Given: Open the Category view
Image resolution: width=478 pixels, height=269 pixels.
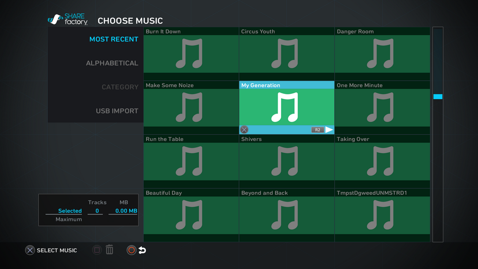Looking at the screenshot, I should 120,87.
